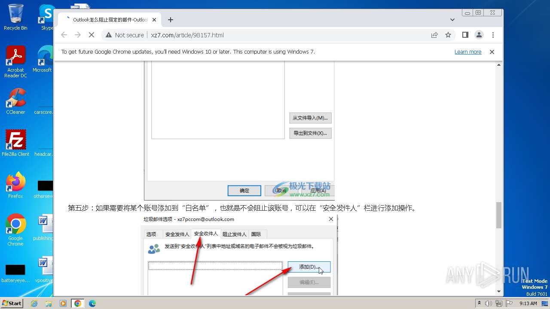Screen dimensions: 550x309
Task: Click scrollbar down arrow
Action: (499, 292)
